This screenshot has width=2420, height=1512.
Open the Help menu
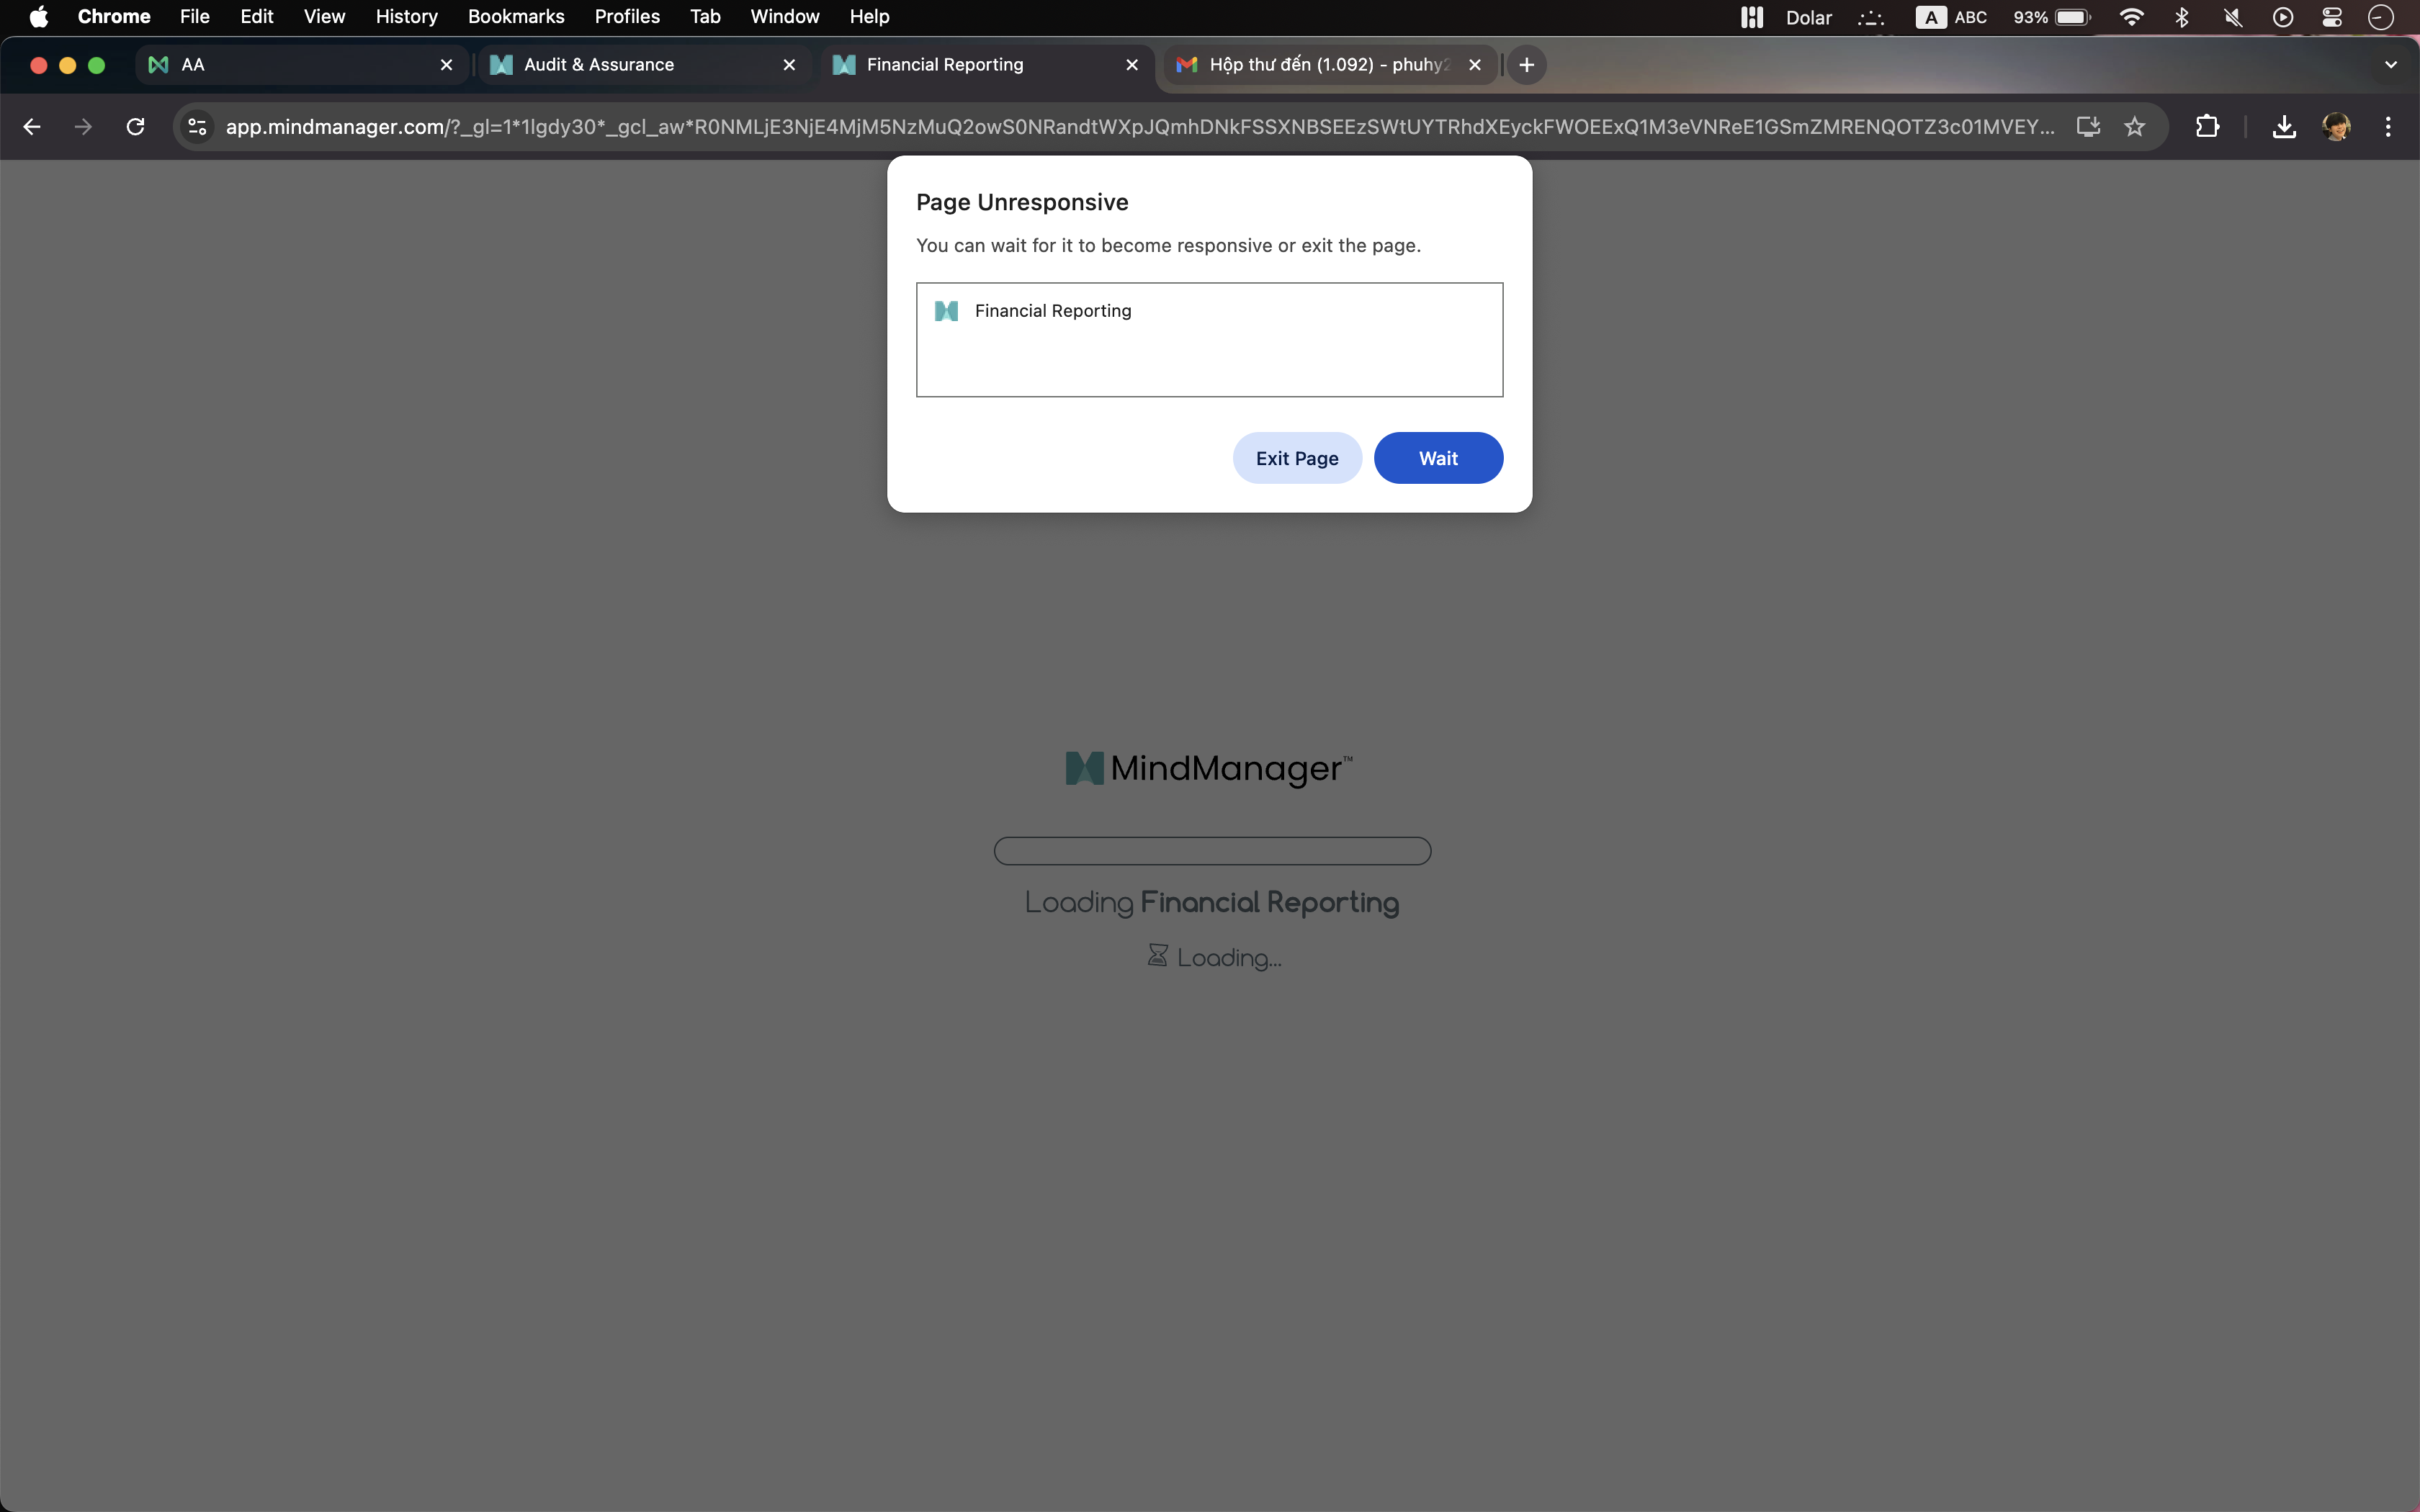pos(869,17)
